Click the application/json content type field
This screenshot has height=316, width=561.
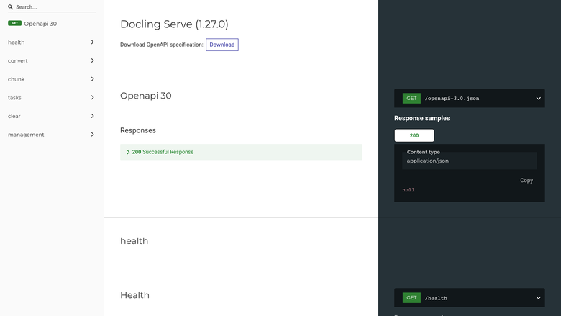tap(470, 161)
